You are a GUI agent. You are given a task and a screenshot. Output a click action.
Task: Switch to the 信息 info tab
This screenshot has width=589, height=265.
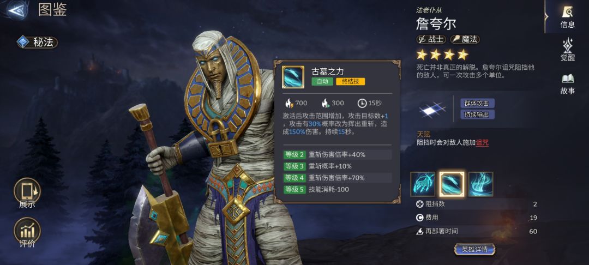coord(567,17)
